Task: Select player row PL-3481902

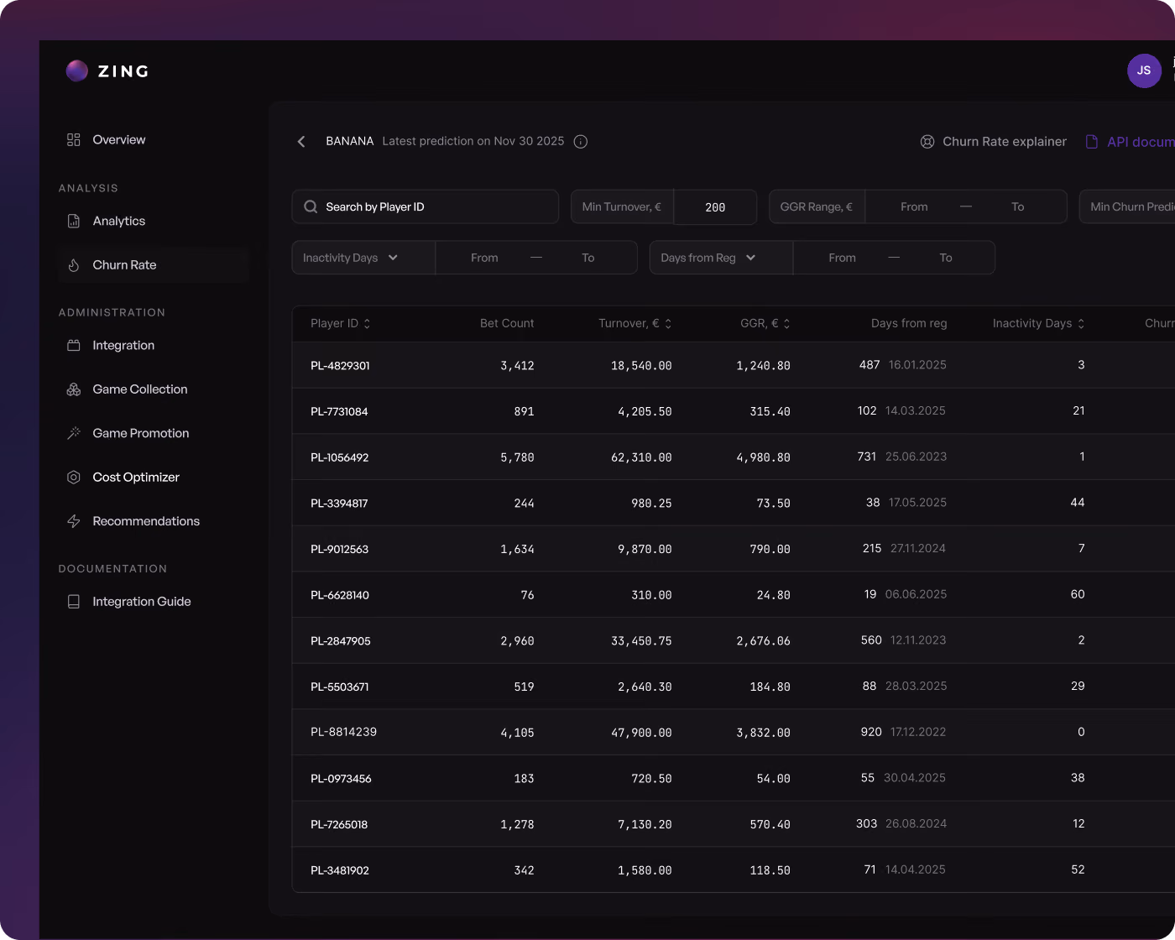Action: pyautogui.click(x=734, y=870)
